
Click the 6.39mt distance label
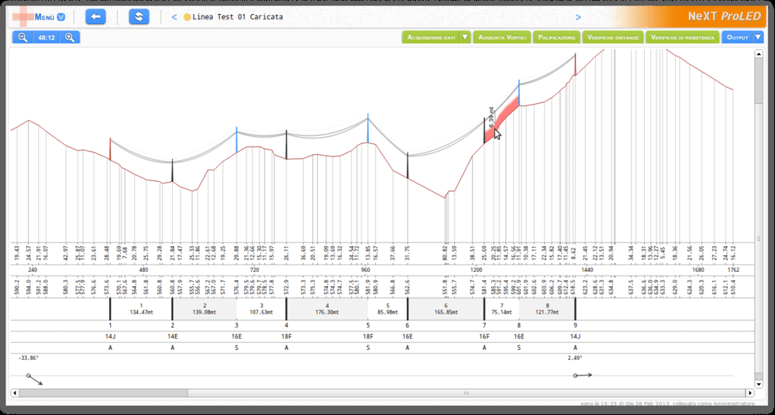click(491, 118)
